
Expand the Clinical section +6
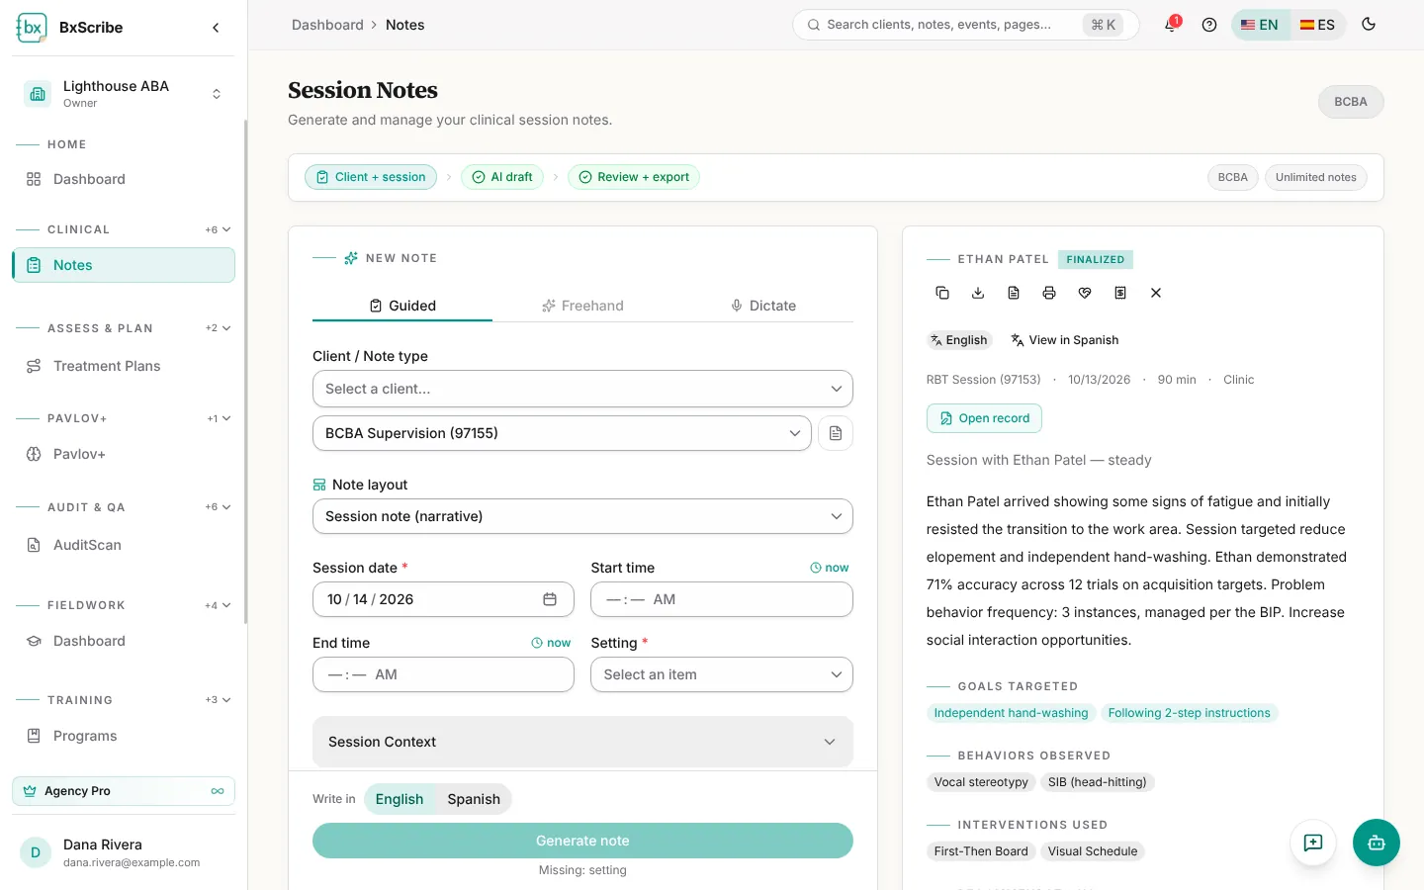(x=219, y=229)
